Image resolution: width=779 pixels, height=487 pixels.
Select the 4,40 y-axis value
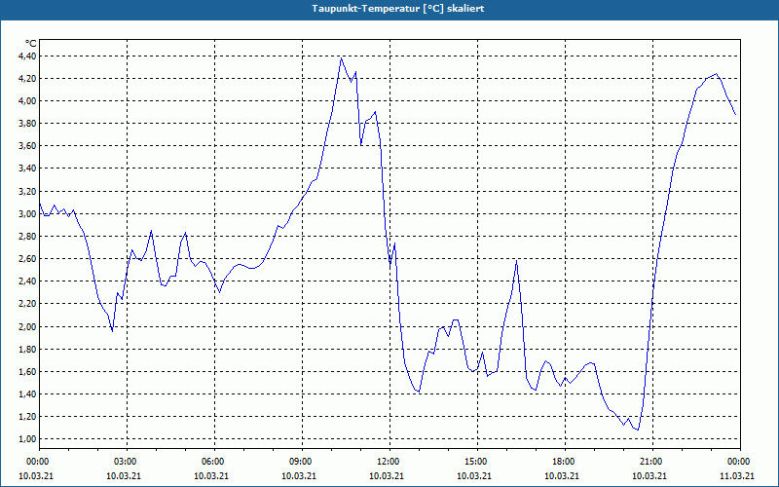click(x=27, y=56)
